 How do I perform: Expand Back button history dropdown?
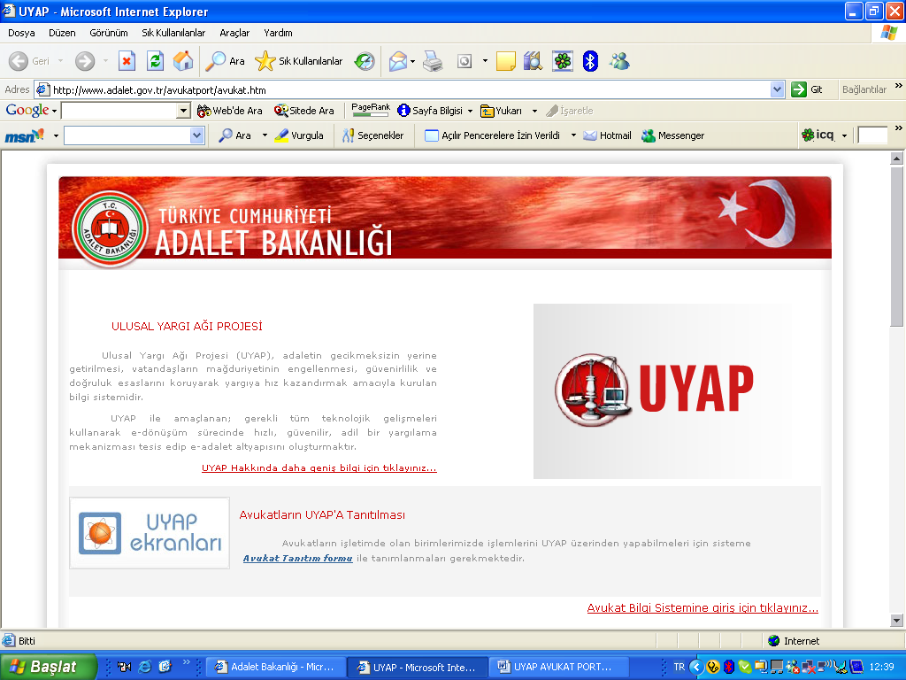tap(61, 61)
